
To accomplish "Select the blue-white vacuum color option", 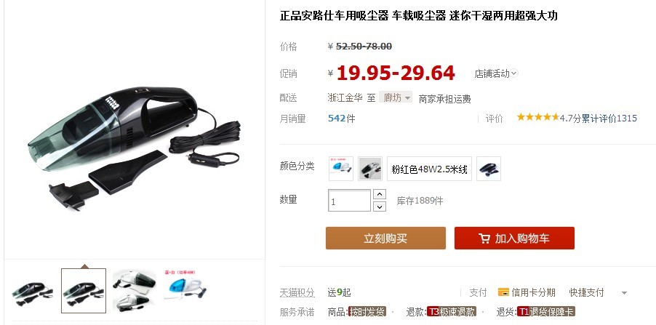I will click(x=340, y=169).
